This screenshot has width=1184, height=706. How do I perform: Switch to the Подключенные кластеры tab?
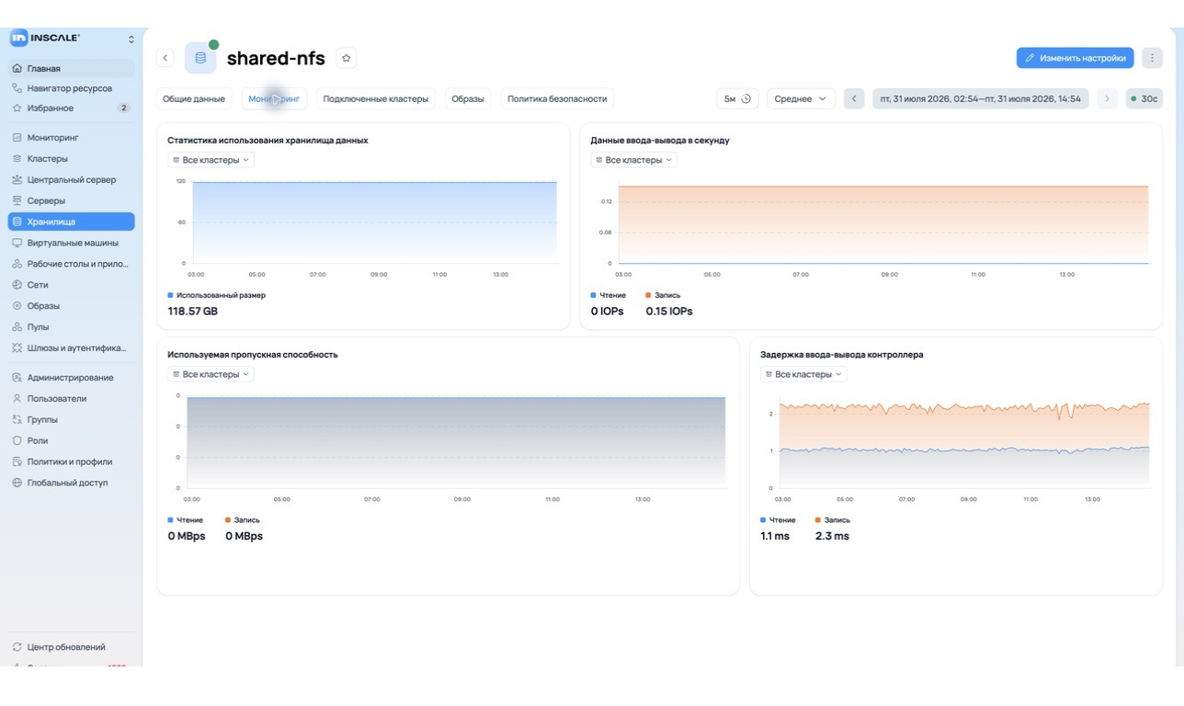click(x=376, y=98)
